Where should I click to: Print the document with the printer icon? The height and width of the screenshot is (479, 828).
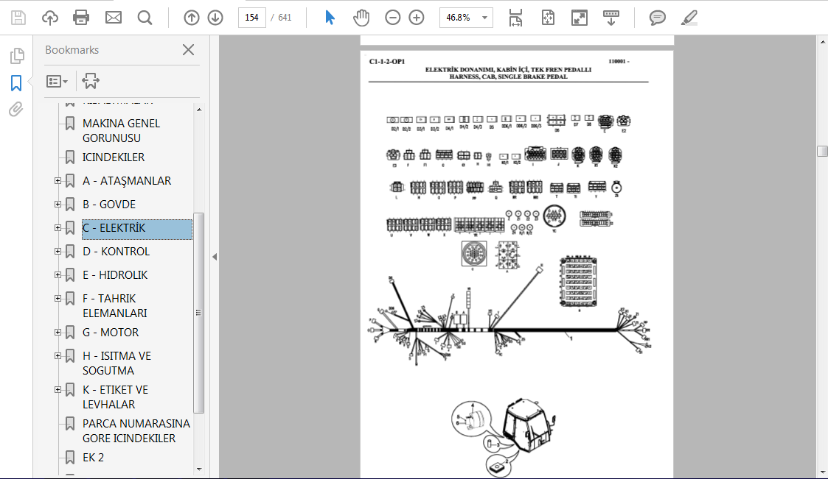tap(81, 18)
